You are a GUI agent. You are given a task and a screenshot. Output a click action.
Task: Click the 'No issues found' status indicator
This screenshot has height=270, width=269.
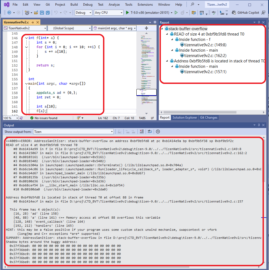tap(44, 118)
